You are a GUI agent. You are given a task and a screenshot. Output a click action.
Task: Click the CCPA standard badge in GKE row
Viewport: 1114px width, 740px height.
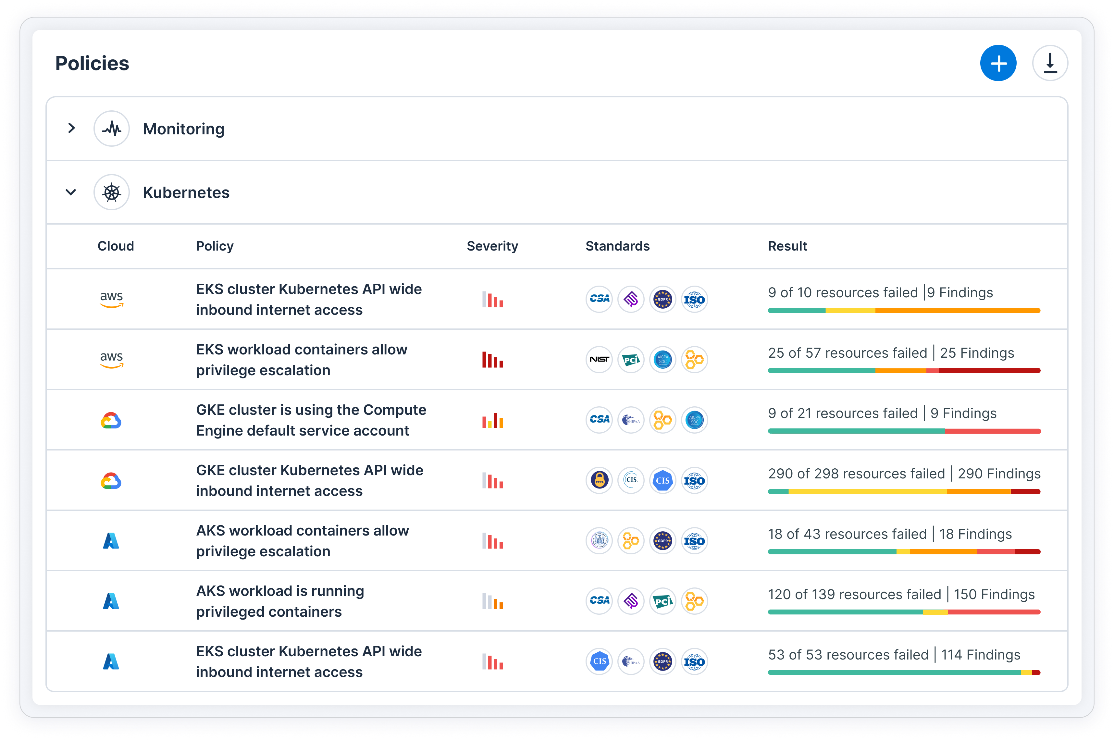pyautogui.click(x=599, y=480)
